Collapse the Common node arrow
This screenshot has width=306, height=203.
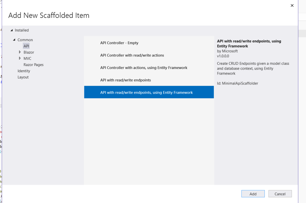click(x=14, y=40)
